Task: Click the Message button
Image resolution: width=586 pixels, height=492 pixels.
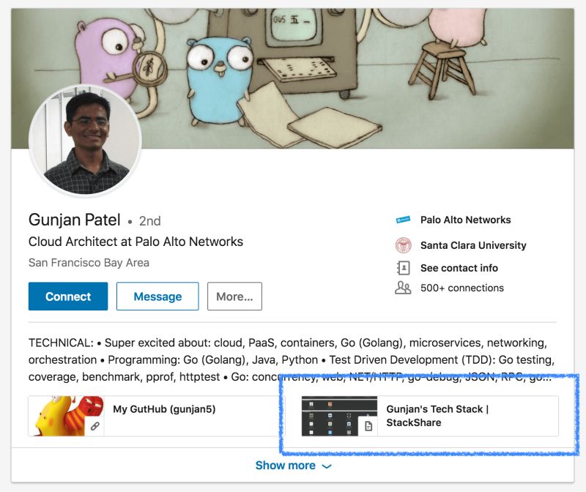Action: (x=157, y=297)
